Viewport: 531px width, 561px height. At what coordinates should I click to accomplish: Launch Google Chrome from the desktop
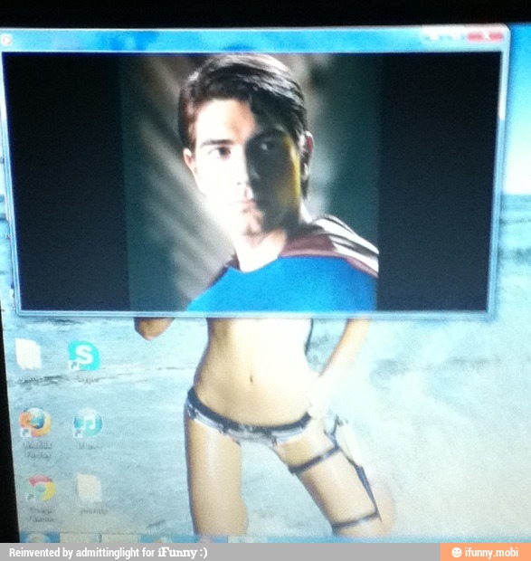(41, 489)
